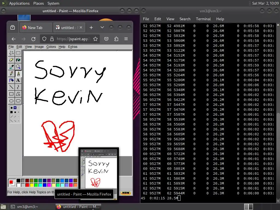Close the untitled Paint tab
Screen dimensions: 280x210
click(81, 28)
